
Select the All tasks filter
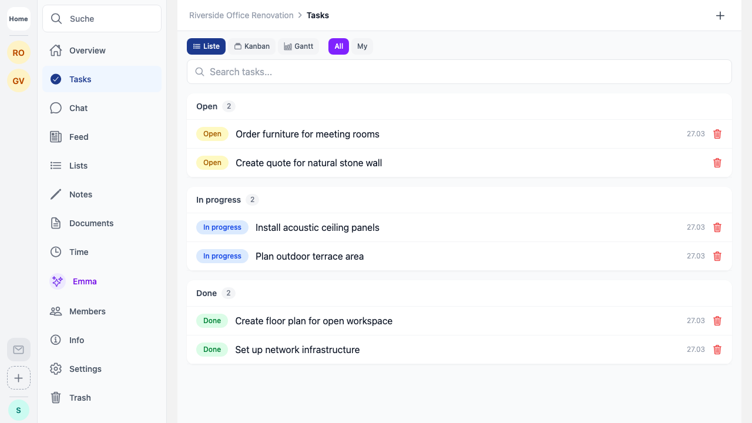tap(338, 46)
